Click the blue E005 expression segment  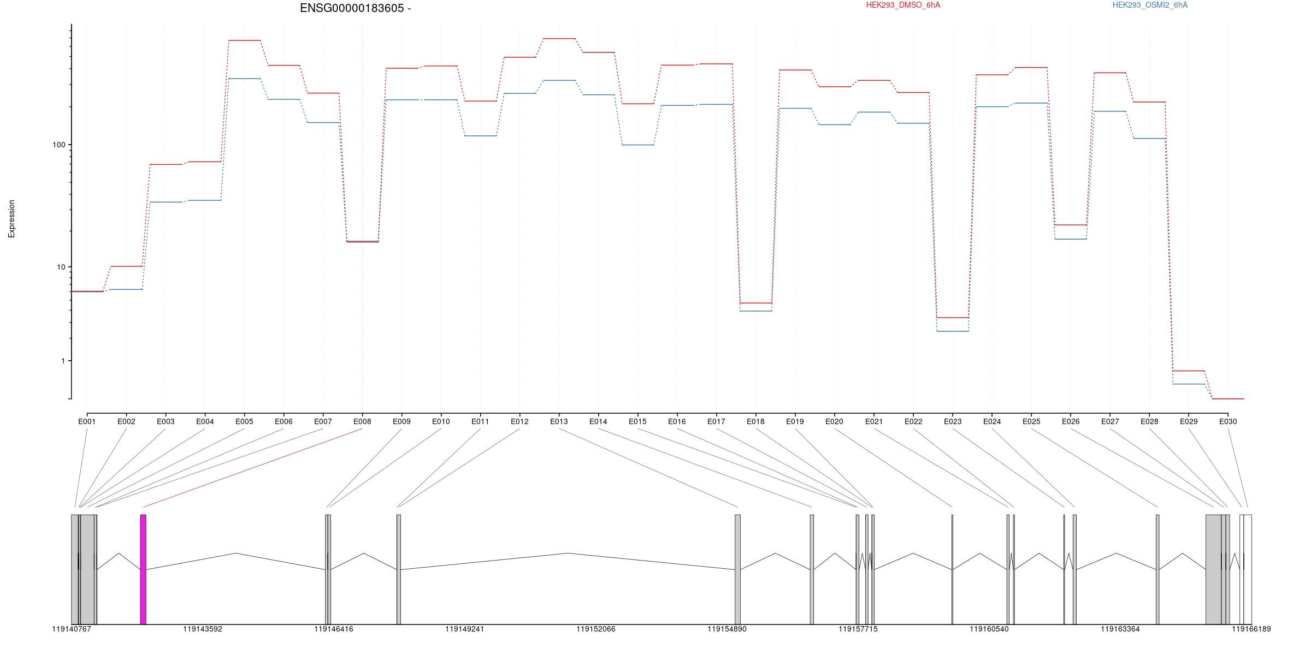[x=244, y=79]
